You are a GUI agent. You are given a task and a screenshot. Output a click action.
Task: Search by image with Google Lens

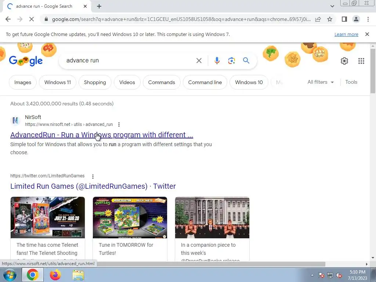coord(231,61)
